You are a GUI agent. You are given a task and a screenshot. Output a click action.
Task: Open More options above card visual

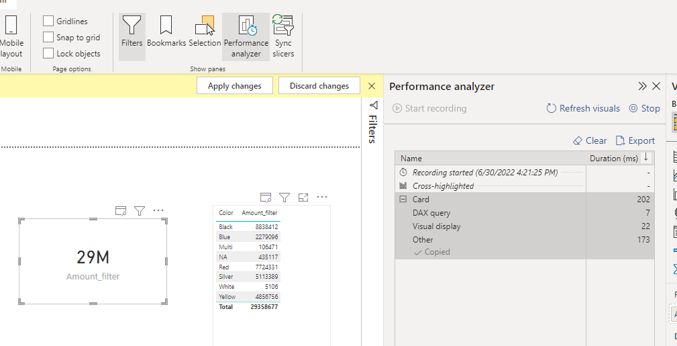click(158, 211)
